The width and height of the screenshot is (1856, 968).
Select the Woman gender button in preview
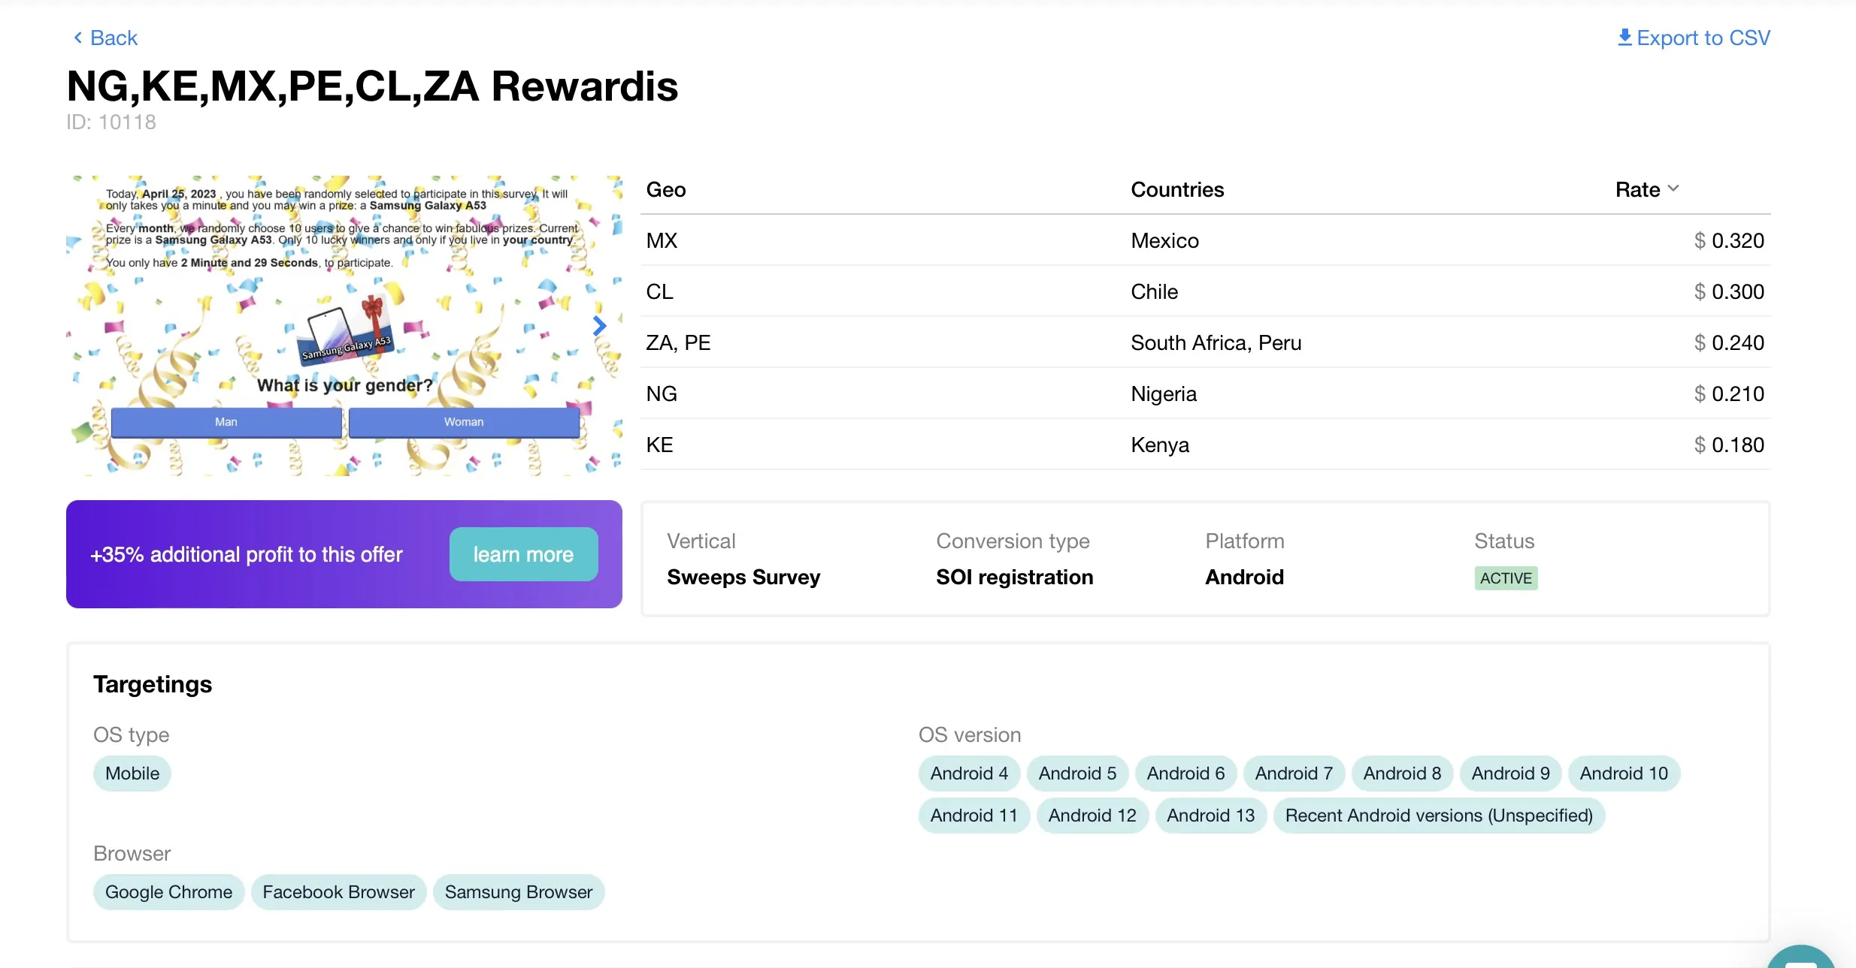point(464,422)
